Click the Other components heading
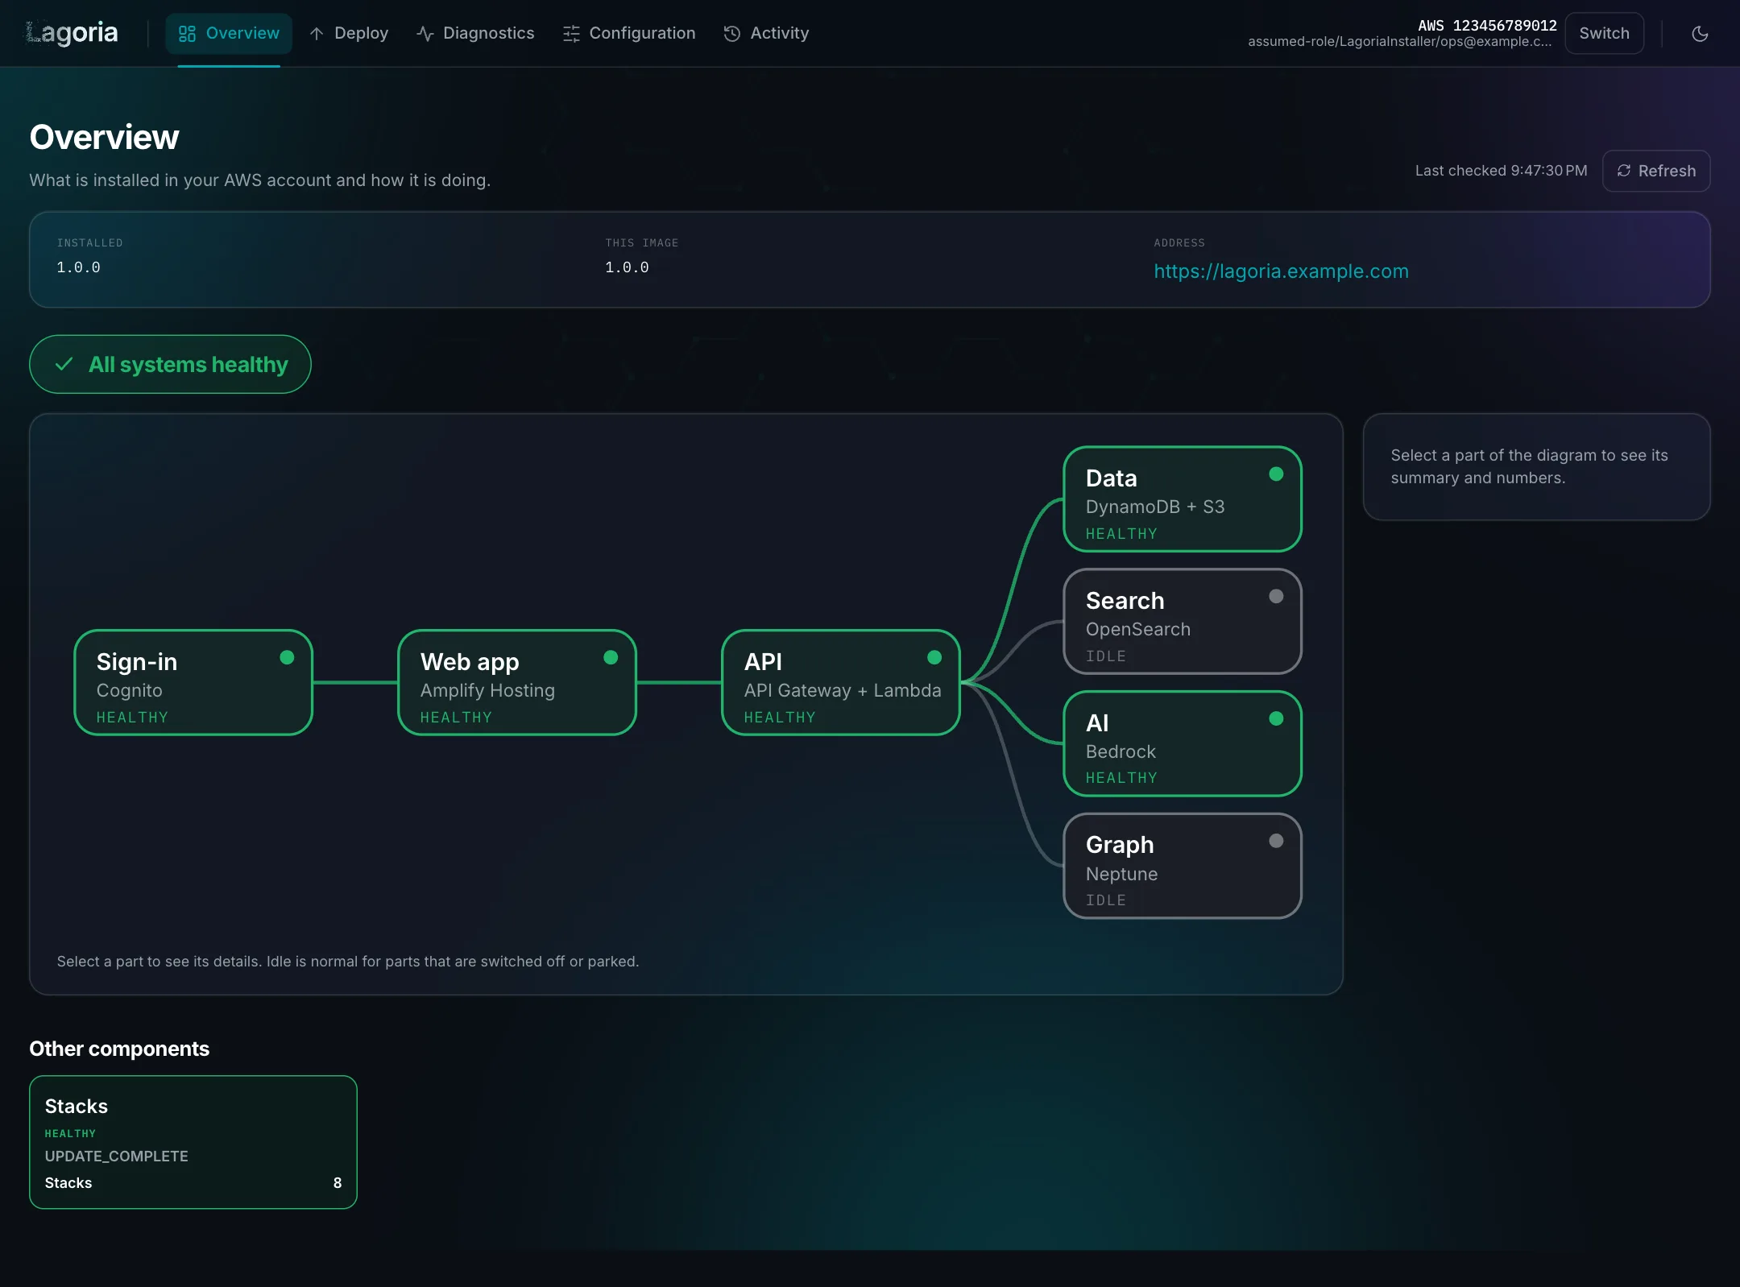 (119, 1049)
